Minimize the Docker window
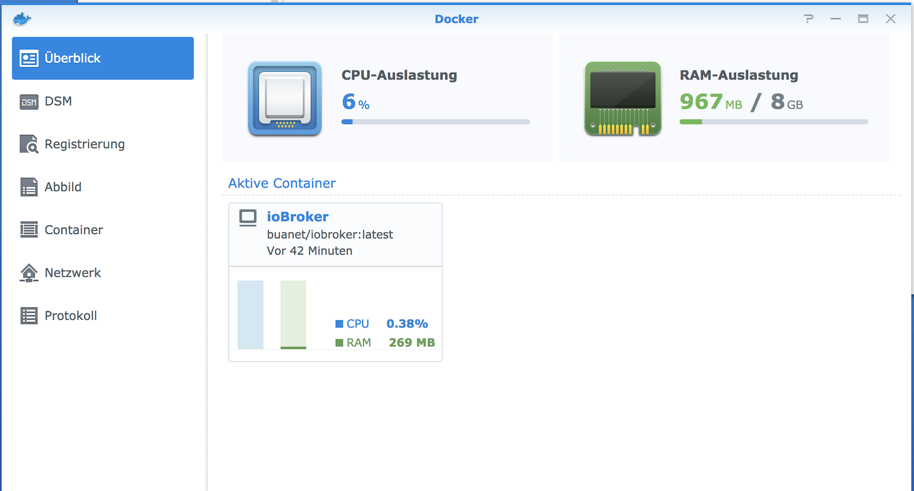 836,19
